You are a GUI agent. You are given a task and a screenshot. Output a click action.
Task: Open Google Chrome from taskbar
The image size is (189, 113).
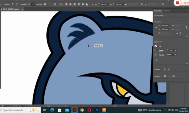82,110
